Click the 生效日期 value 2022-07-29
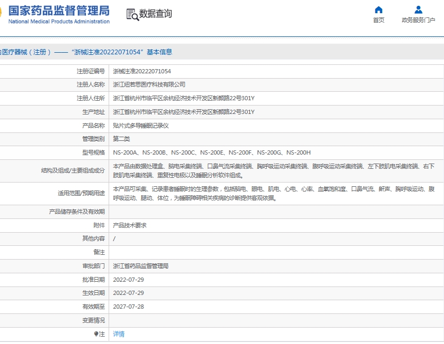The width and height of the screenshot is (444, 344). click(128, 293)
